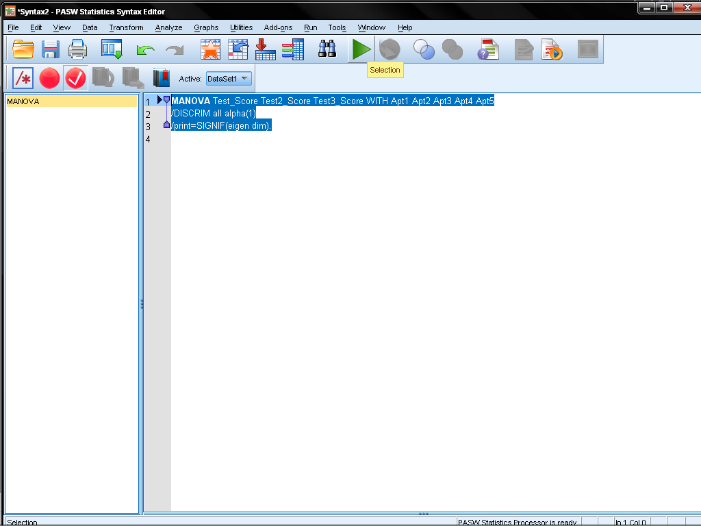Click the Find binoculars icon
The image size is (701, 526).
(327, 49)
